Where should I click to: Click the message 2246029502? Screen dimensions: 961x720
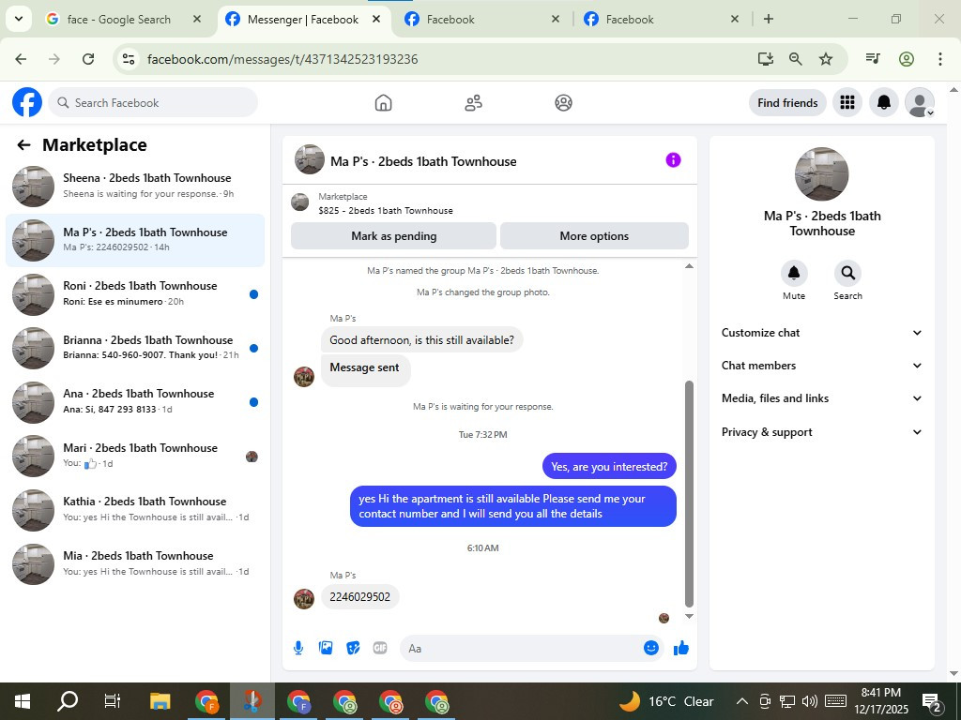point(359,597)
